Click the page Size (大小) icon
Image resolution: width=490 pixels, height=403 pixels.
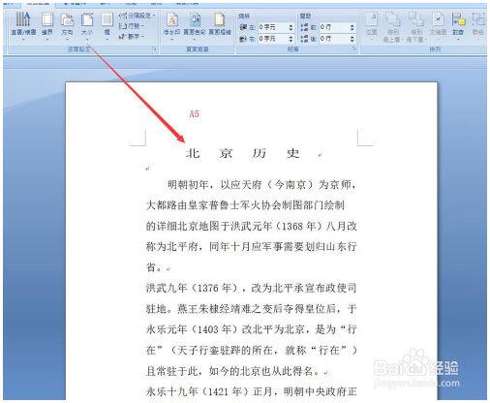pos(87,26)
